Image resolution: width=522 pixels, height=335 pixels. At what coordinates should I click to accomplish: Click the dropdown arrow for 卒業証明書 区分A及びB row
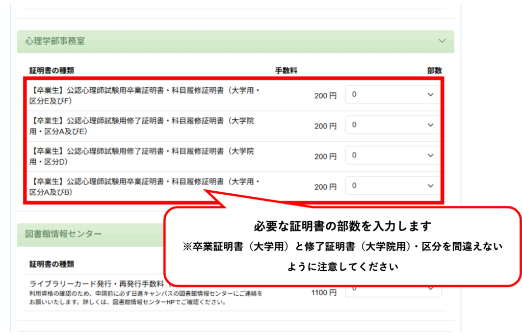pyautogui.click(x=431, y=186)
